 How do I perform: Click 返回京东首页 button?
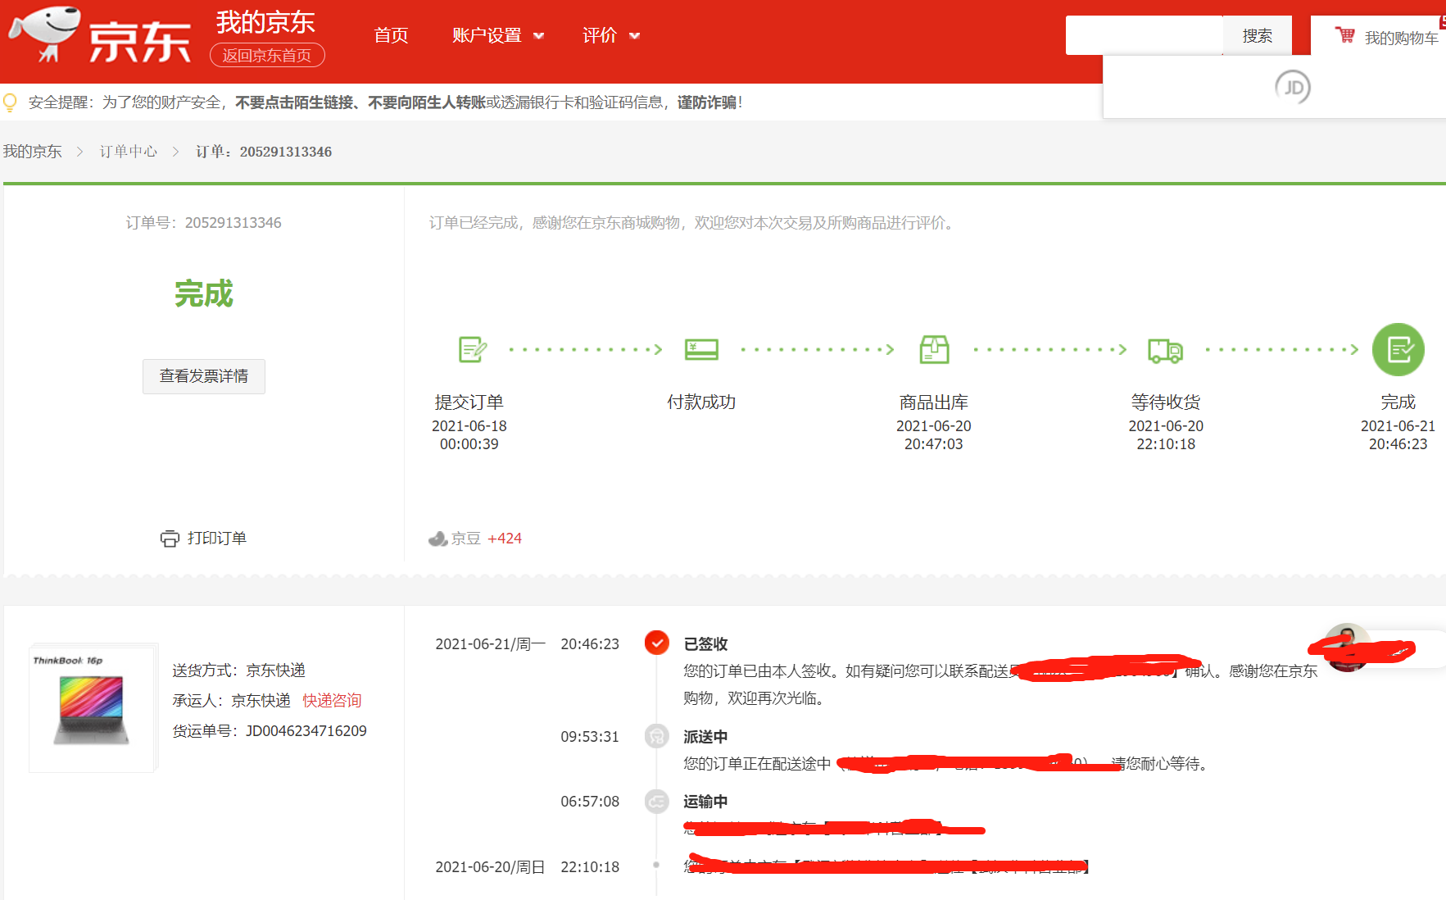[x=267, y=55]
